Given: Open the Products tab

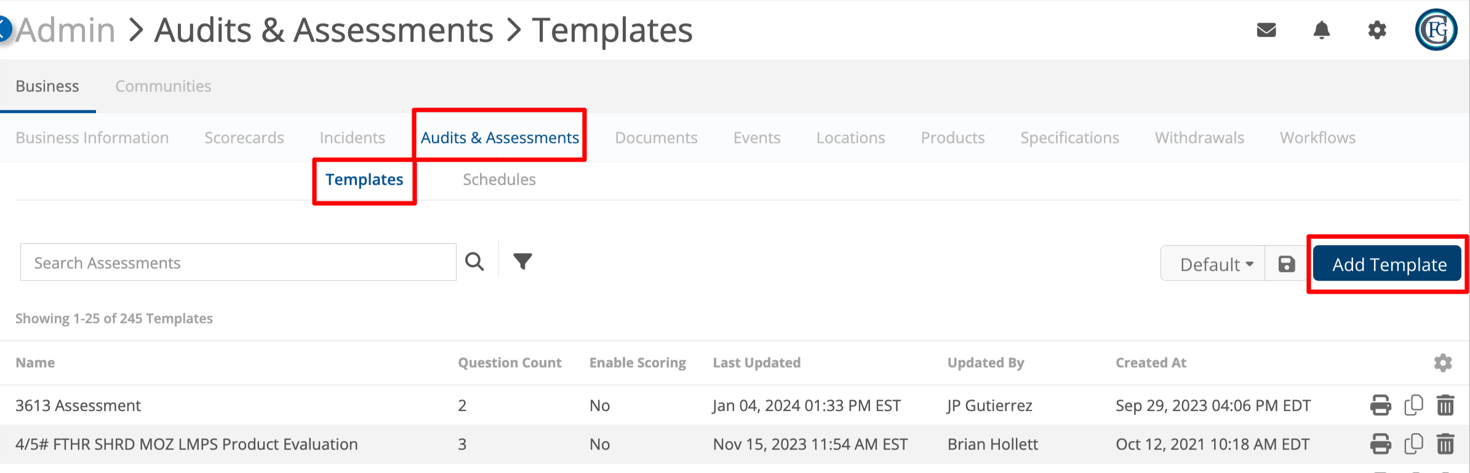Looking at the screenshot, I should [x=953, y=138].
